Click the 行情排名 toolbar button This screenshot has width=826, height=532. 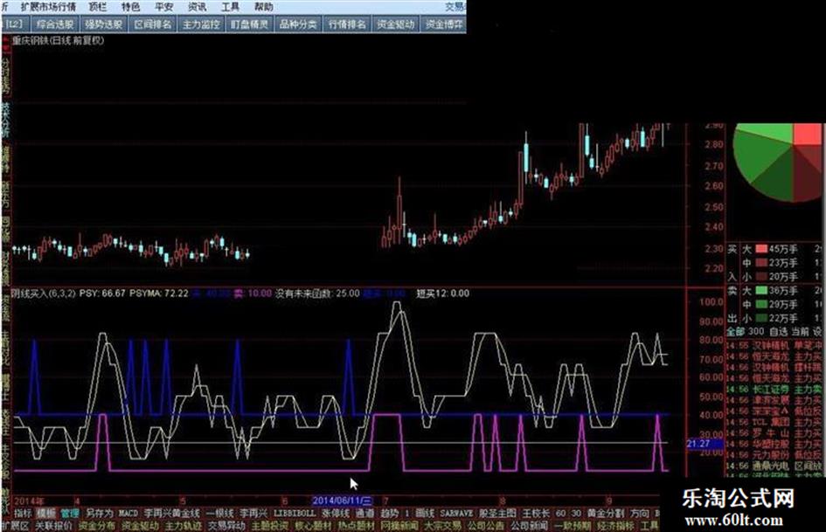(x=347, y=24)
